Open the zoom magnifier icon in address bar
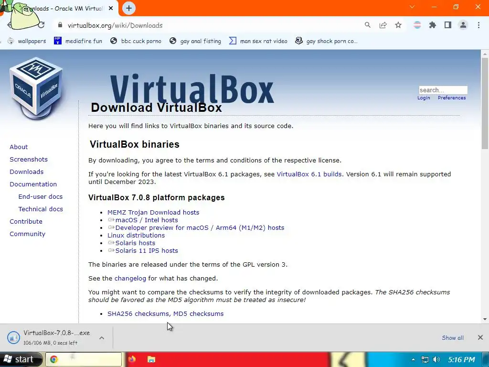 368,25
